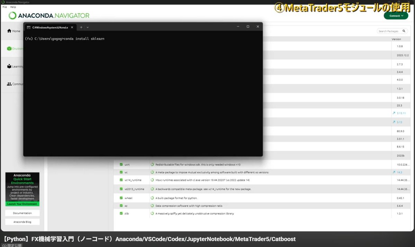This screenshot has width=415, height=247.
Task: Click the Documentation button
Action: [22, 213]
